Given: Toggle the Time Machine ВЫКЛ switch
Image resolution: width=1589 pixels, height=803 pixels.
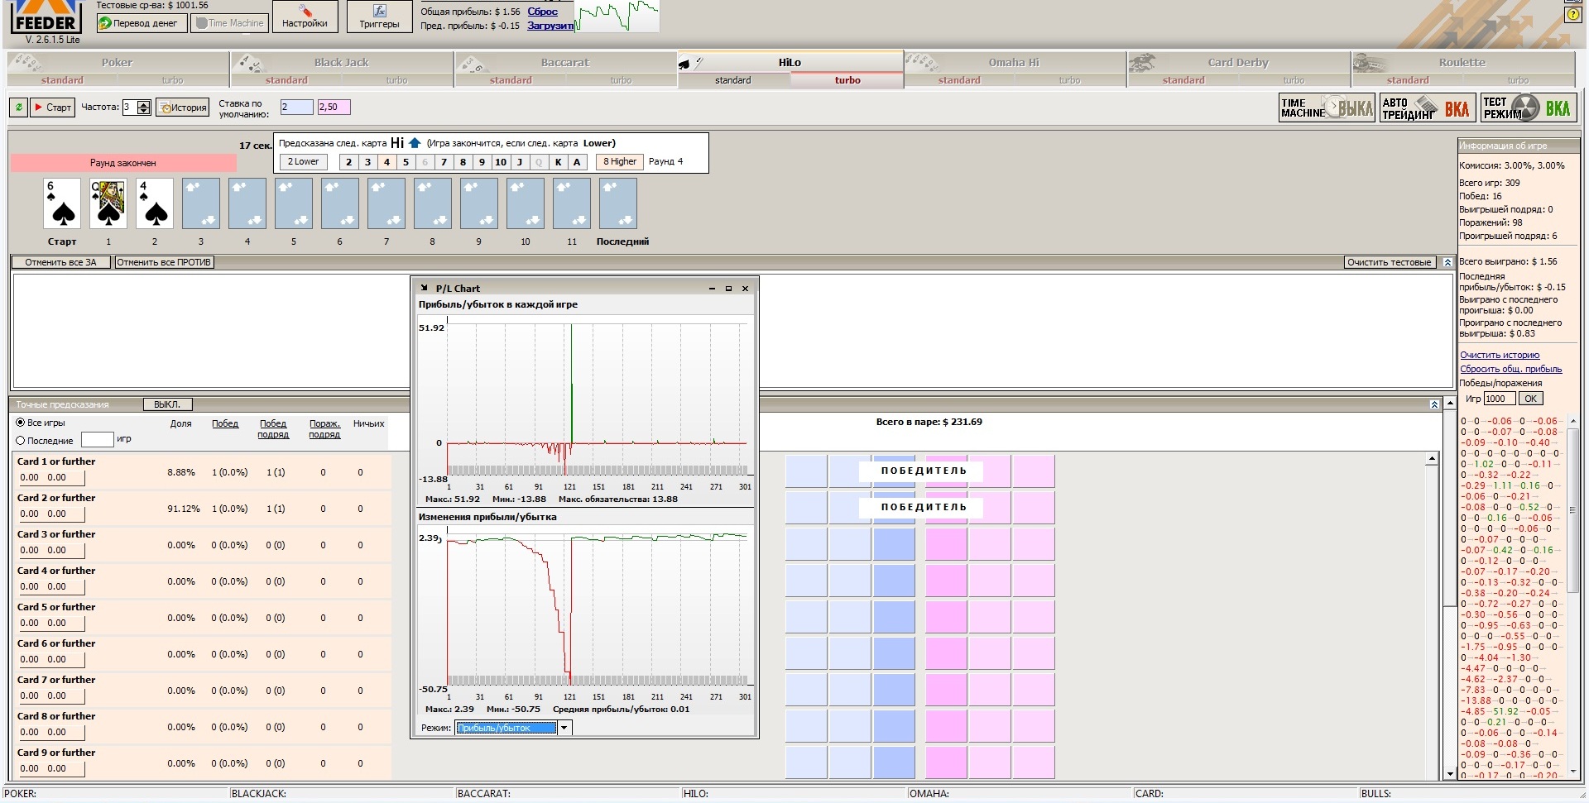Looking at the screenshot, I should point(1327,108).
